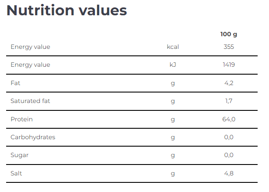The height and width of the screenshot is (192, 269).
Task: Select the Protein row label
Action: coord(21,119)
